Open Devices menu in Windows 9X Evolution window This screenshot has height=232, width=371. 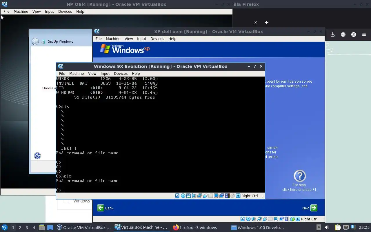tap(121, 73)
